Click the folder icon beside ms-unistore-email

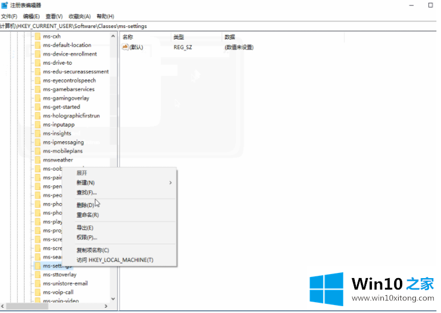[x=37, y=284]
